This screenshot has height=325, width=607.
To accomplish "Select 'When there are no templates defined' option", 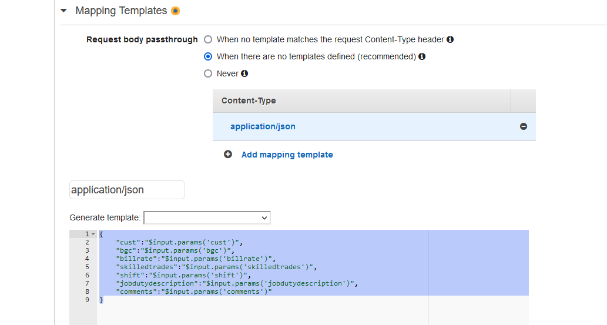I will (x=208, y=57).
